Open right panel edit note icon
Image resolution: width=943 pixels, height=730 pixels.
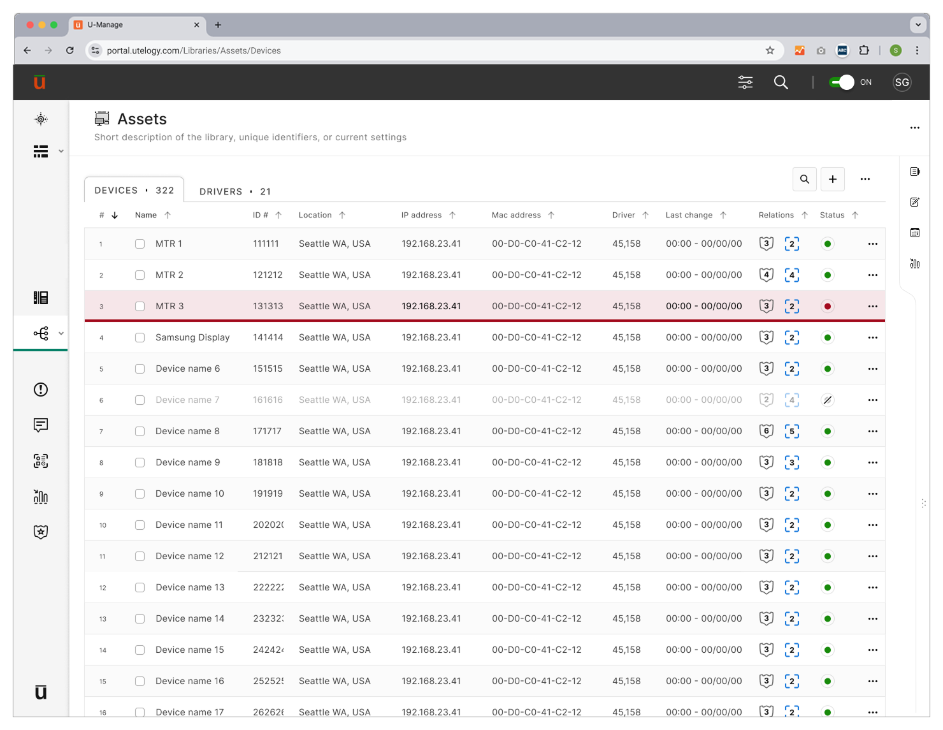[915, 202]
